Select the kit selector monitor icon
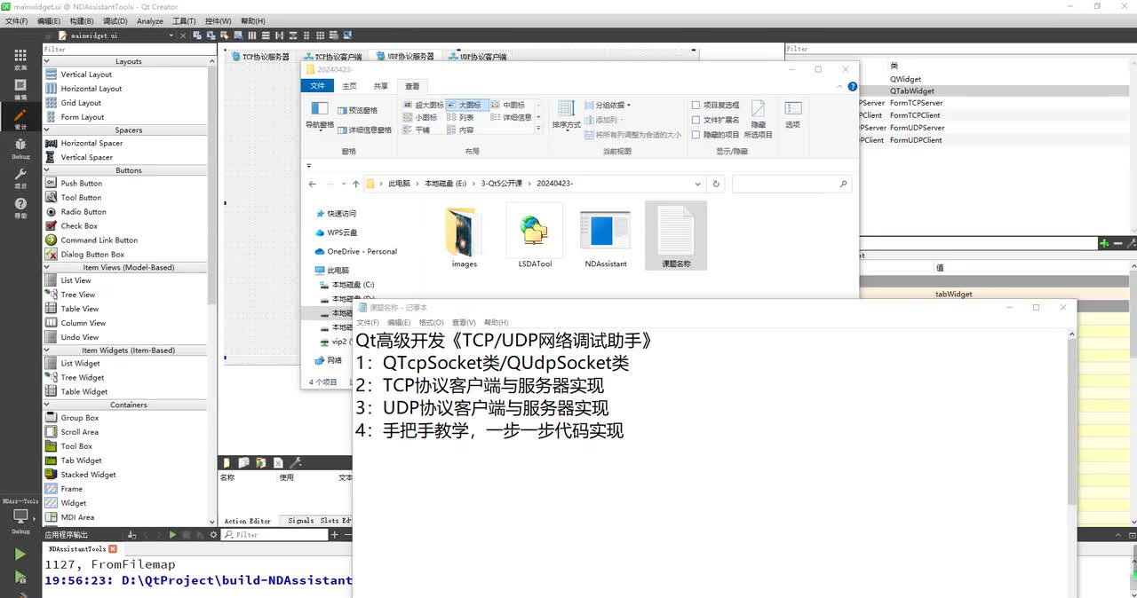The width and height of the screenshot is (1137, 598). coord(20,518)
